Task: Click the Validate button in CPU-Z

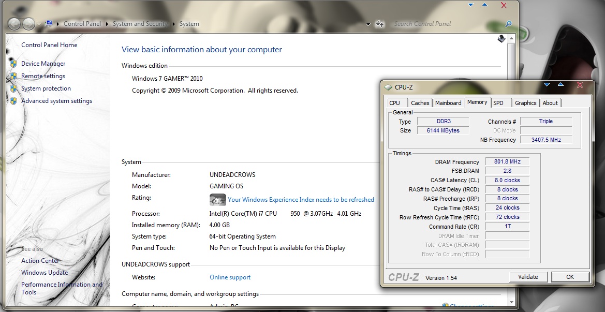Action: coord(528,277)
